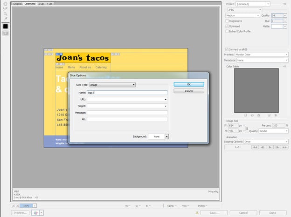Screen dimensions: 291x217
Task: Click Cancel in Slice Options dialog
Action: pos(188,91)
